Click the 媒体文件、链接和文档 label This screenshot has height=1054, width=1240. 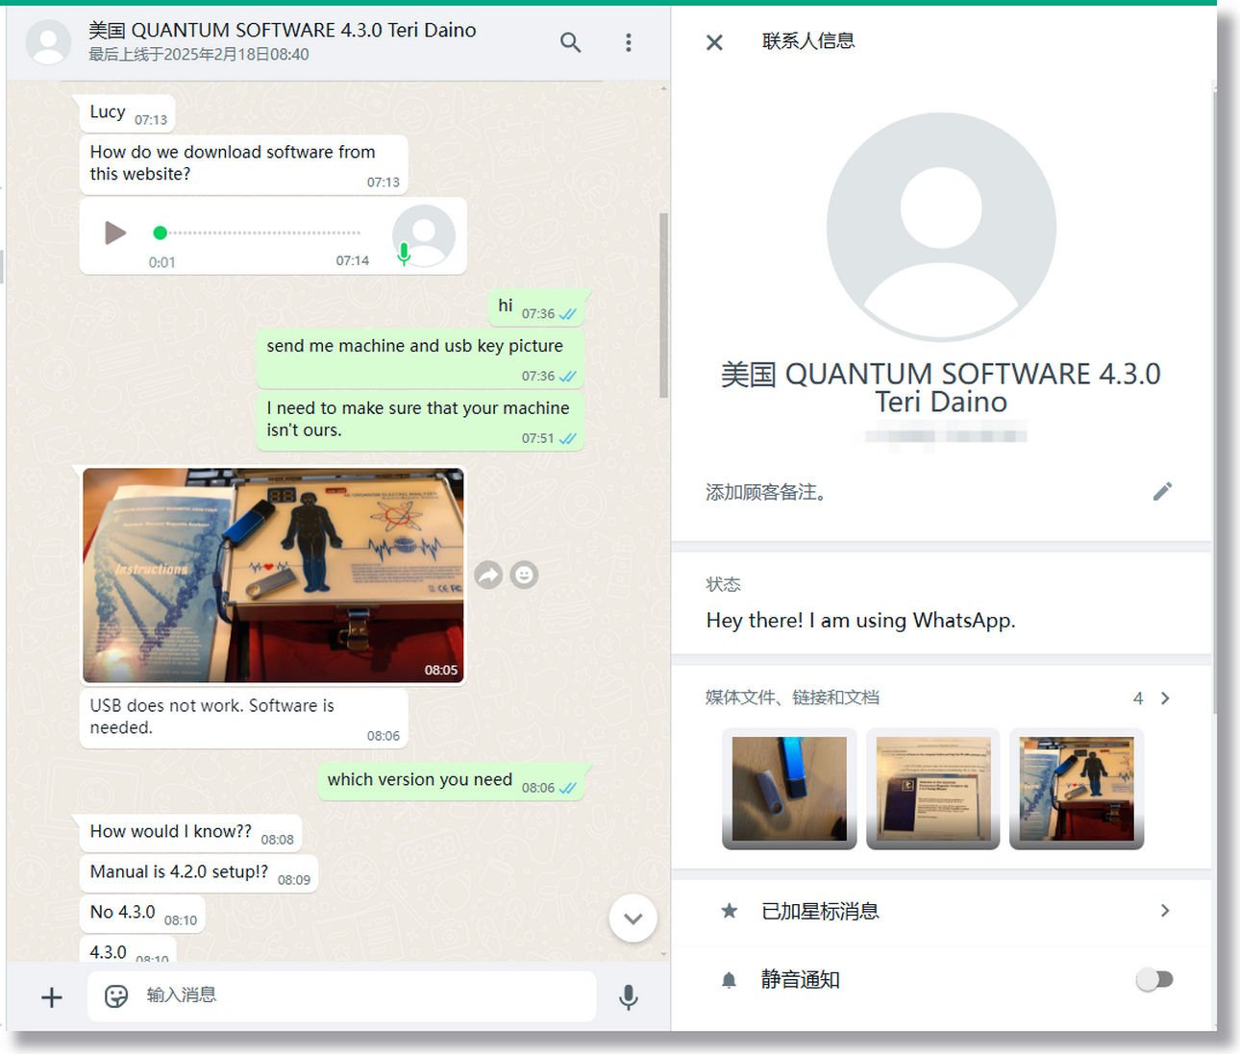tap(792, 698)
